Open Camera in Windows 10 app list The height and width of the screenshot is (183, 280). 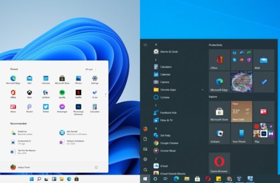click(161, 82)
